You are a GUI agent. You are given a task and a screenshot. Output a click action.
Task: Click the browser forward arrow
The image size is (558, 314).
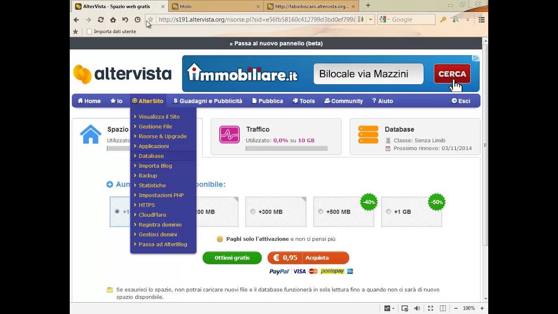click(x=88, y=20)
